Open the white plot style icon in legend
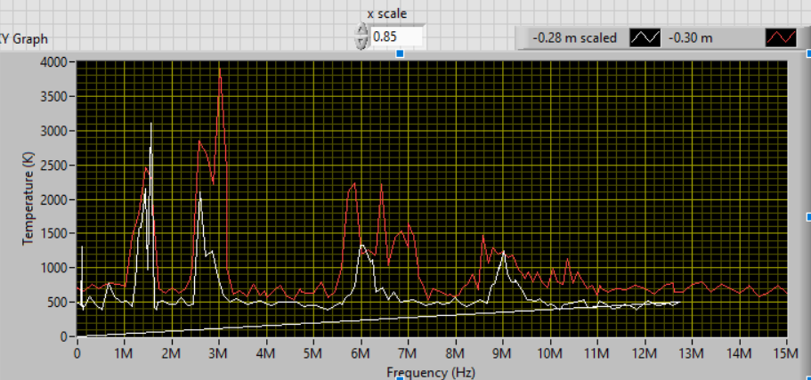Screen dimensions: 811x380 pyautogui.click(x=645, y=37)
